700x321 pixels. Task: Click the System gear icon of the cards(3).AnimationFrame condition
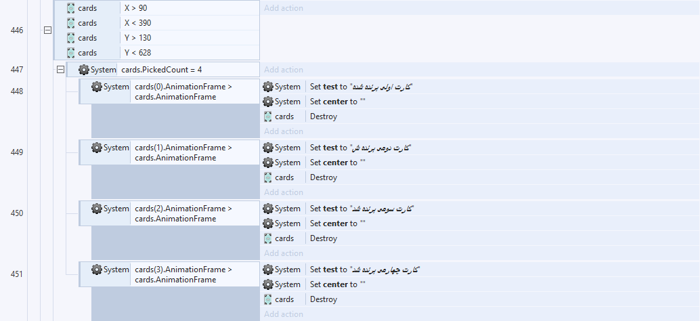pyautogui.click(x=96, y=270)
